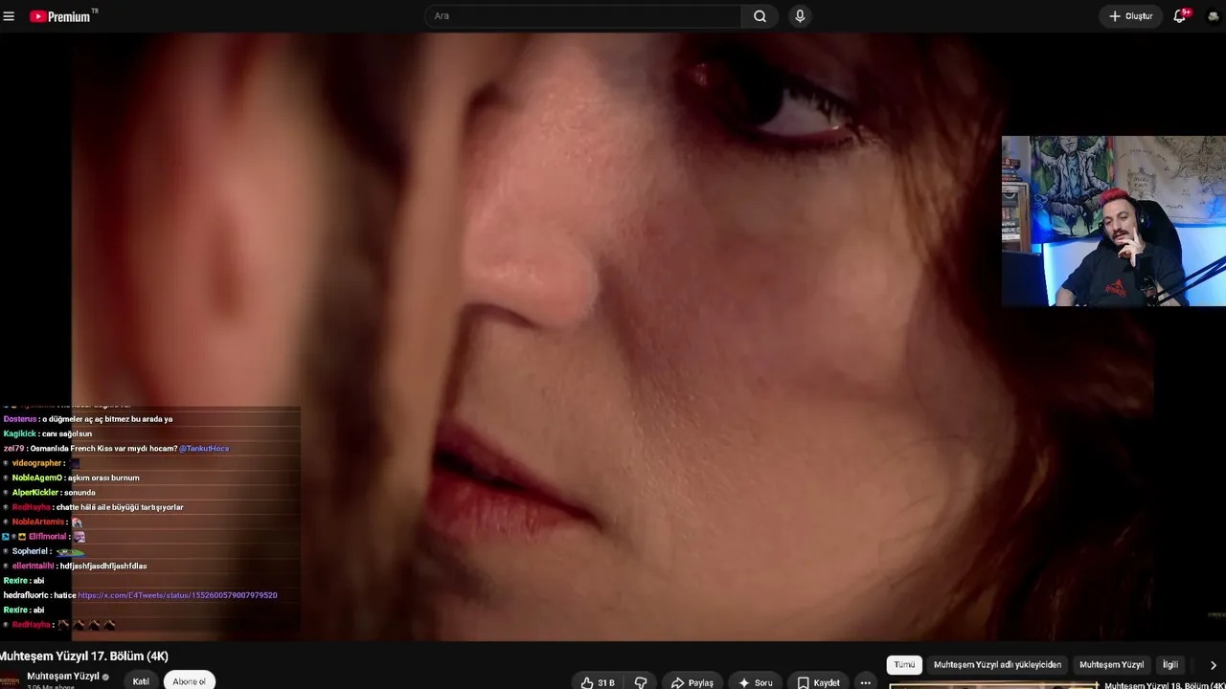Click the magnifier search button
Screen dimensions: 1226x689
pos(760,16)
